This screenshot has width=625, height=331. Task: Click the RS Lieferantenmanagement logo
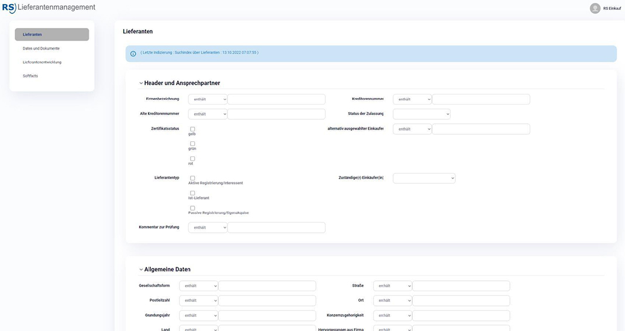48,8
